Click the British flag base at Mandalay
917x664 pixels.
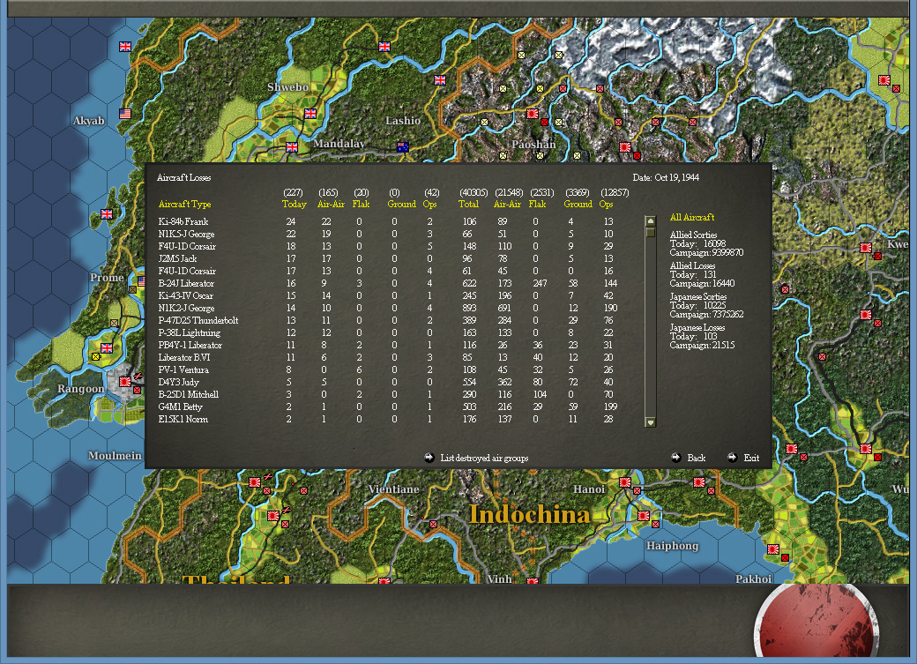(292, 147)
